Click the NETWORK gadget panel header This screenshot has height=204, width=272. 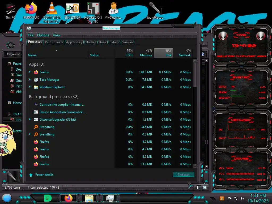click(241, 120)
